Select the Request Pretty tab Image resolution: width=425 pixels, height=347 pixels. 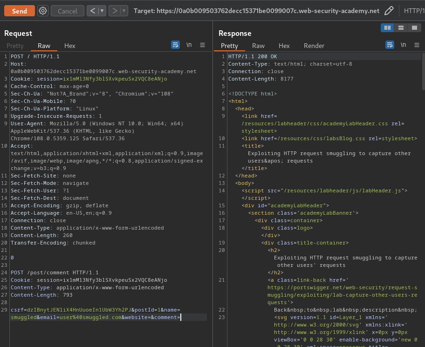click(15, 46)
